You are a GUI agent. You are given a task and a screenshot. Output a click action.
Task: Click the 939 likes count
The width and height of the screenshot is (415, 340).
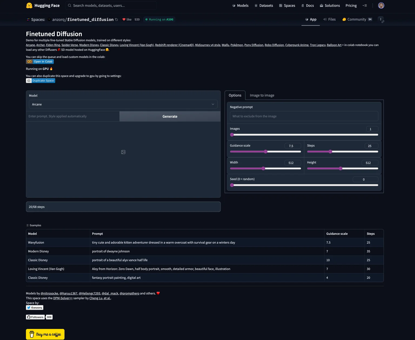137,19
